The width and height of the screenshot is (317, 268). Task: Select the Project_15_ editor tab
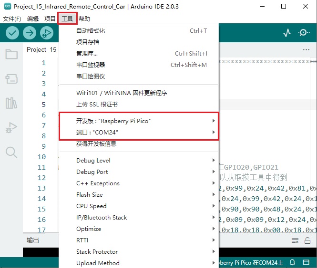click(x=41, y=50)
